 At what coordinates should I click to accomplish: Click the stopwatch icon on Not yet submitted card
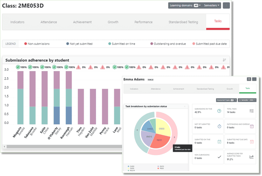[x=219, y=126]
